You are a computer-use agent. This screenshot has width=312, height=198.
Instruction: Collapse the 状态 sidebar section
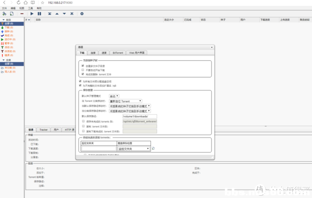(x=3, y=20)
